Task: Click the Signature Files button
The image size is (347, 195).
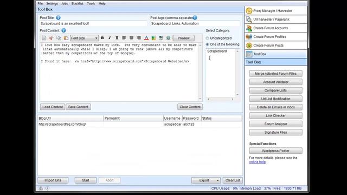Action: coord(276,132)
